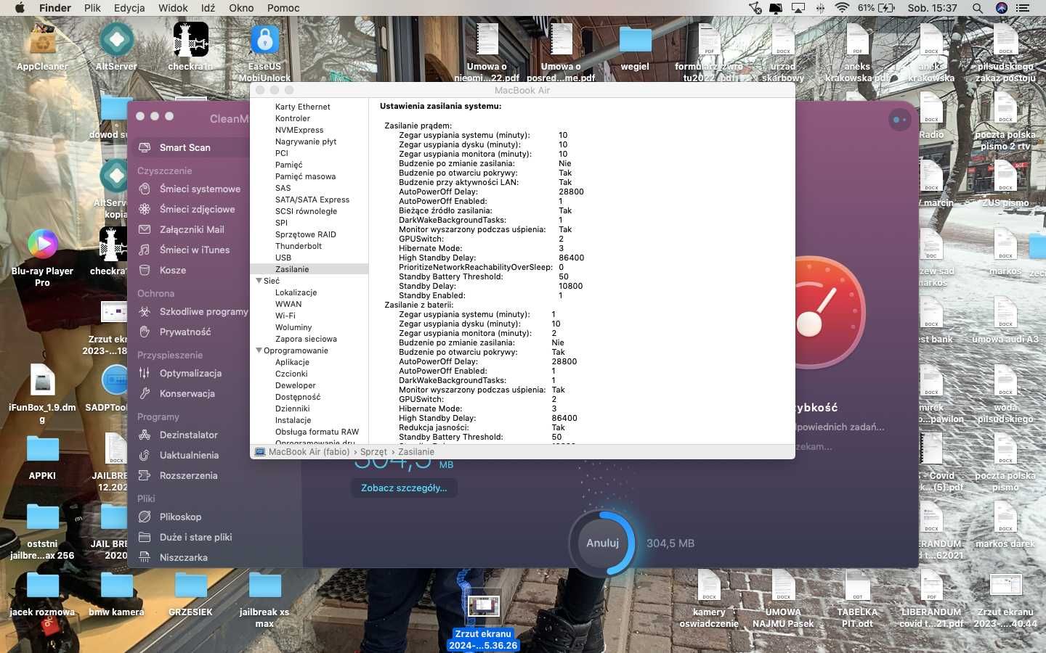This screenshot has width=1046, height=653.
Task: Click Ustawienia zasilania systemu heading
Action: coord(440,106)
